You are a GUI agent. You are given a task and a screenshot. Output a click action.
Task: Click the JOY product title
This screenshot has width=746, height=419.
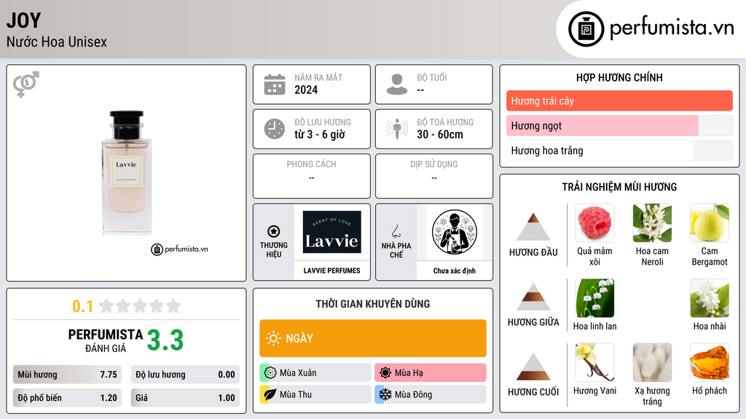(24, 20)
